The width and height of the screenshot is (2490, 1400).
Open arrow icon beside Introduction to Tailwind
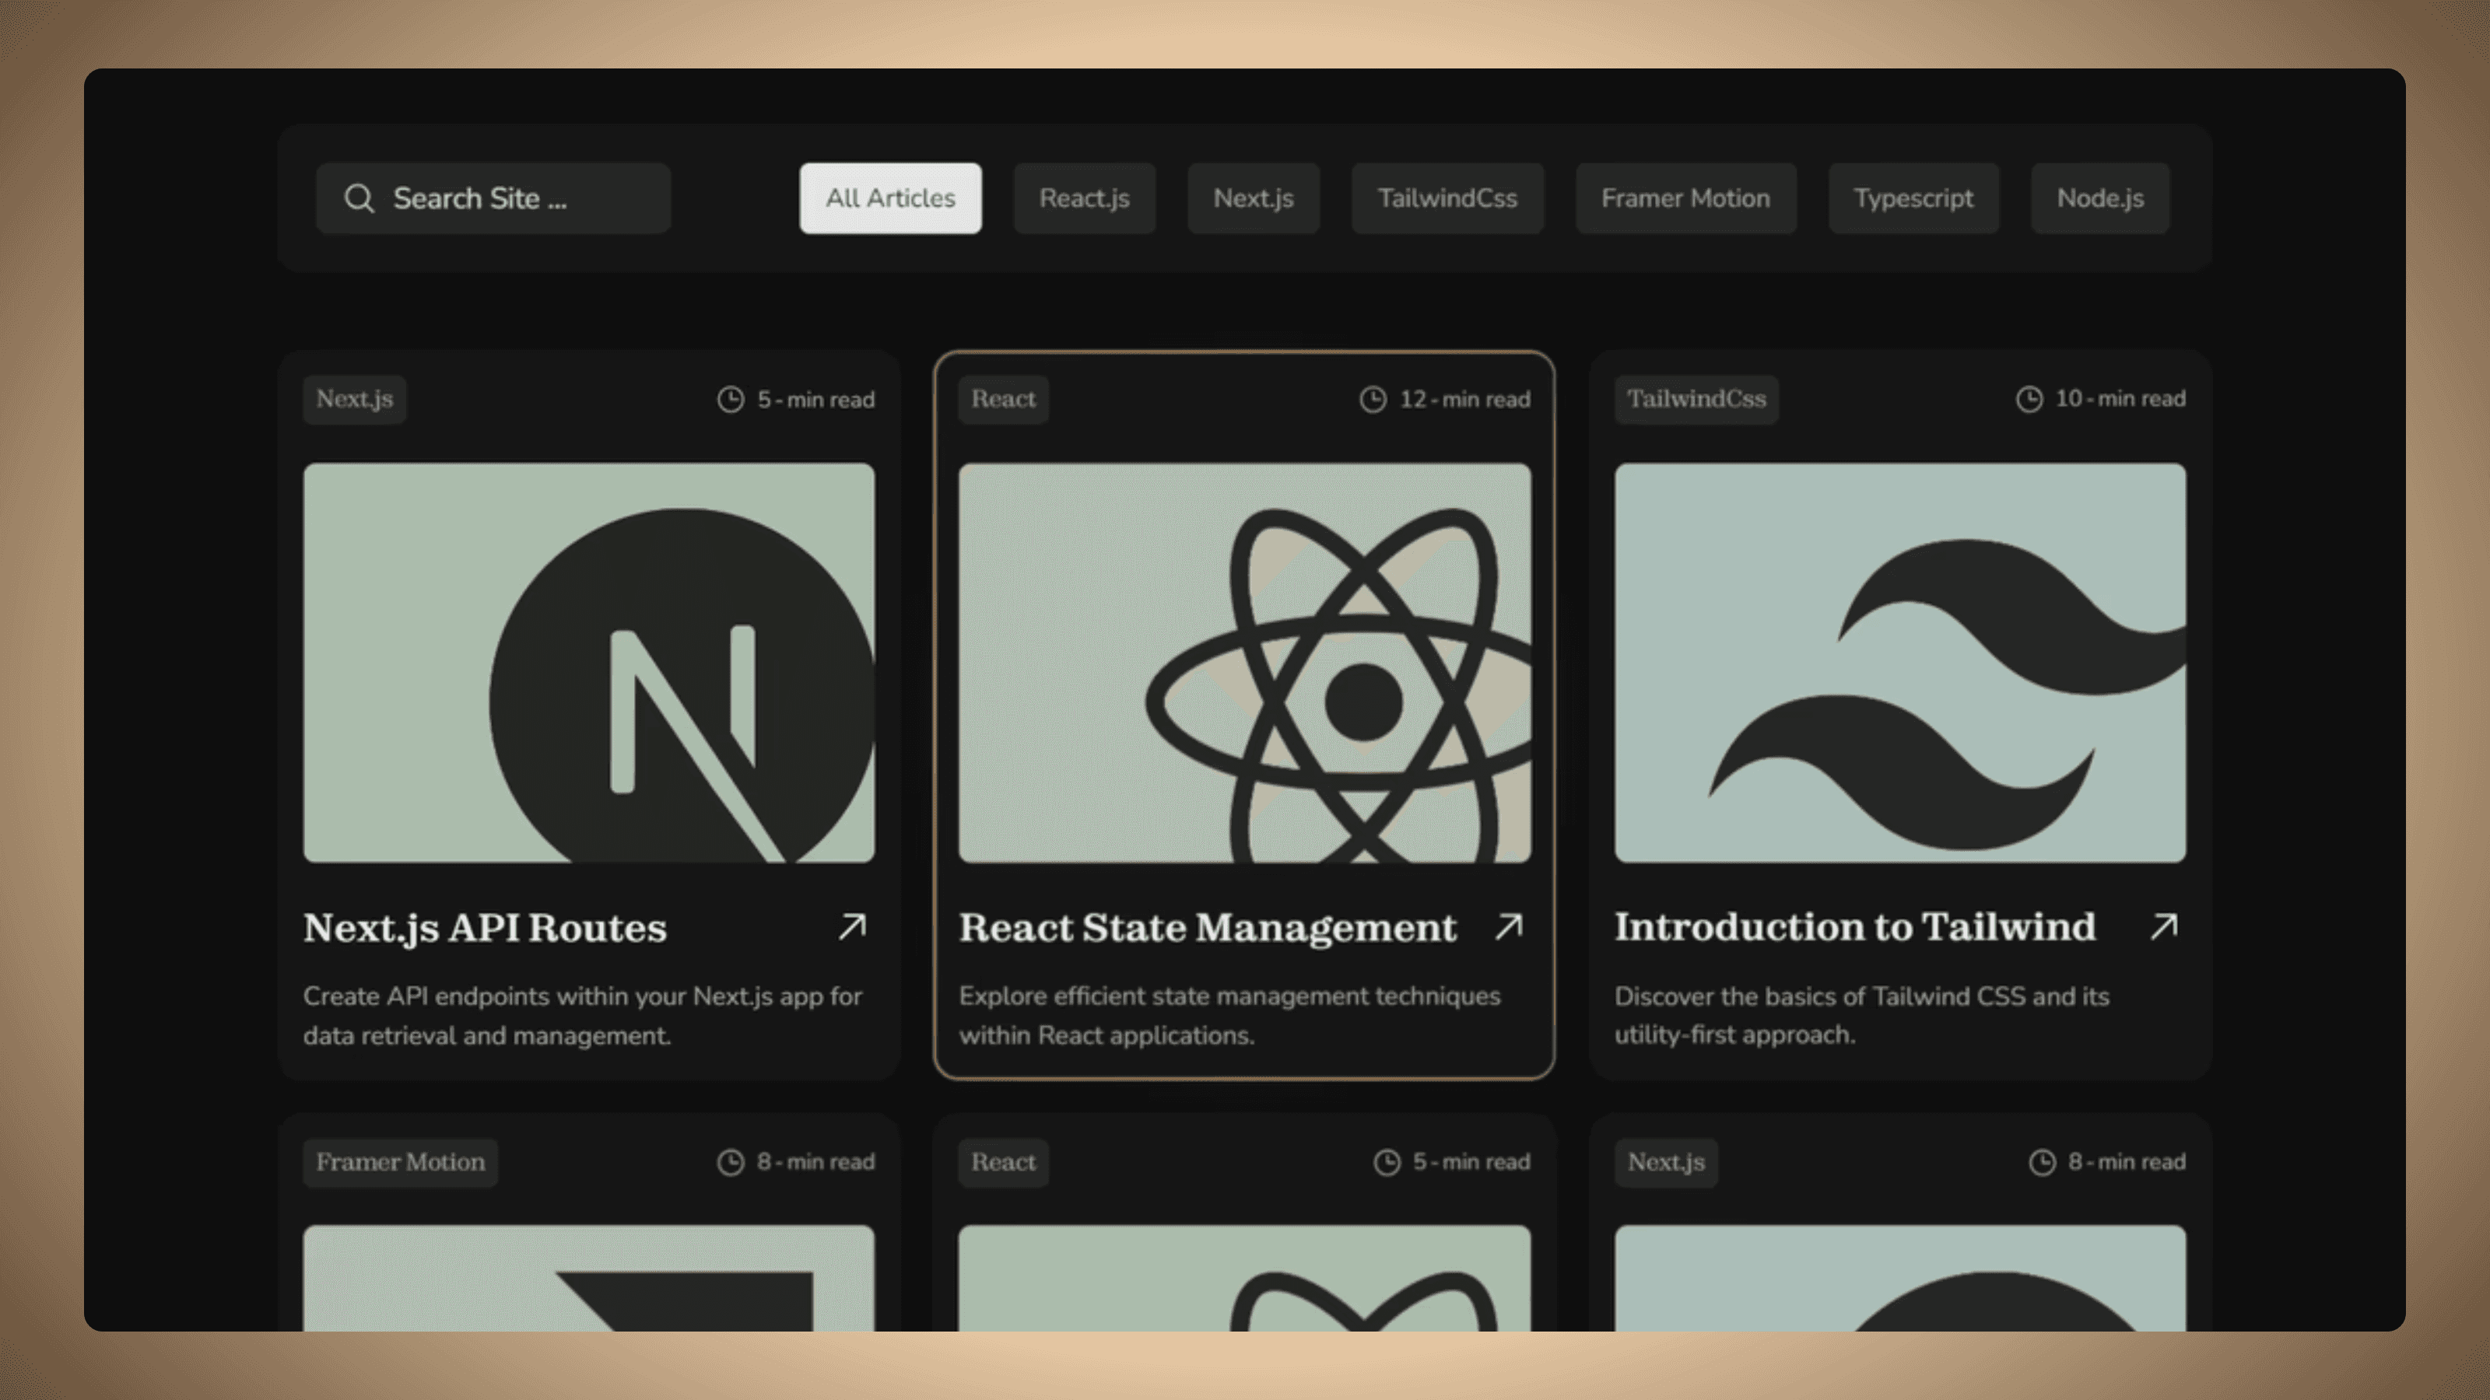2163,926
